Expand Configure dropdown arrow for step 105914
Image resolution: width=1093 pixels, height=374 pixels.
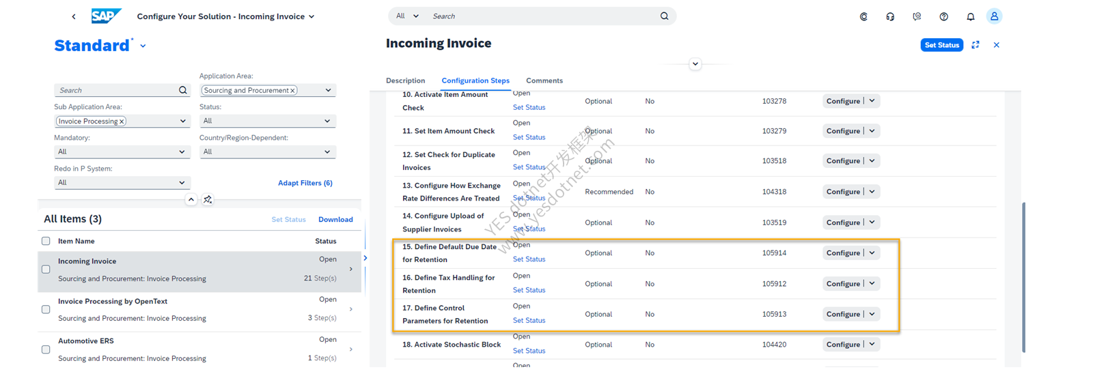click(872, 253)
